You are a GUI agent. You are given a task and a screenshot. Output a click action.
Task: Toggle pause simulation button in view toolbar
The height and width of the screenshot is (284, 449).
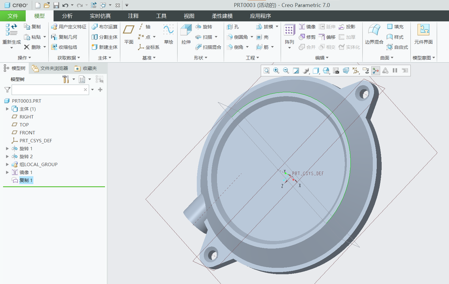(395, 71)
